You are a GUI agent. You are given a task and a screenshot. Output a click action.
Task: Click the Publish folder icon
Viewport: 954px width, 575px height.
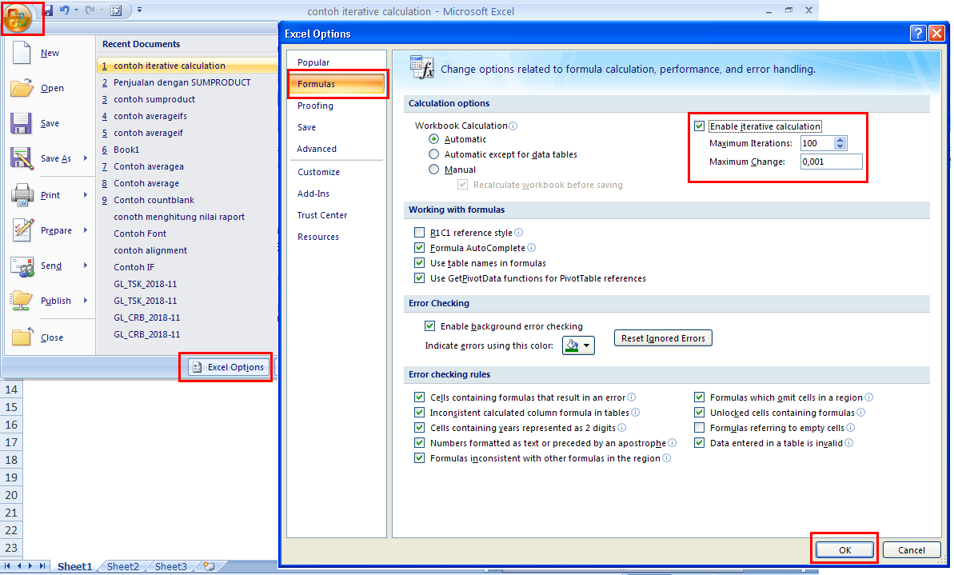coord(22,301)
